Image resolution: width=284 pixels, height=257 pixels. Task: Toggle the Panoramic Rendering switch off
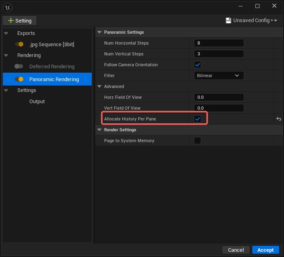tap(19, 79)
